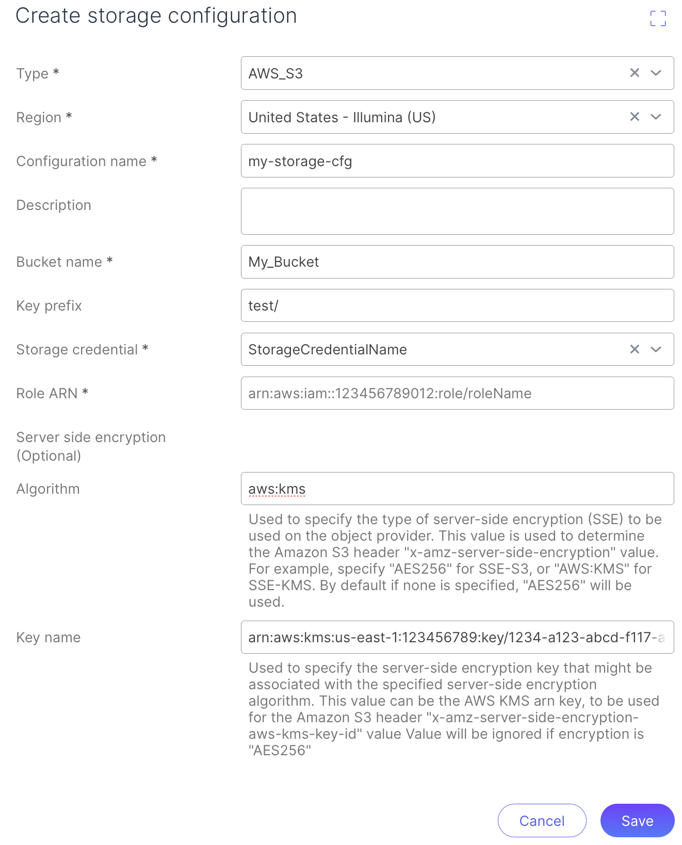The image size is (682, 845).
Task: Focus the Configuration name field
Action: 457,161
